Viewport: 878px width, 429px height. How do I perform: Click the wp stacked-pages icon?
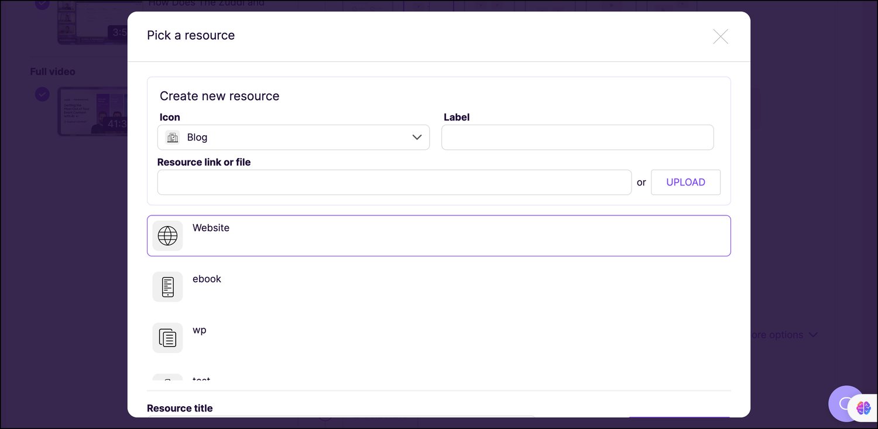[x=167, y=337]
